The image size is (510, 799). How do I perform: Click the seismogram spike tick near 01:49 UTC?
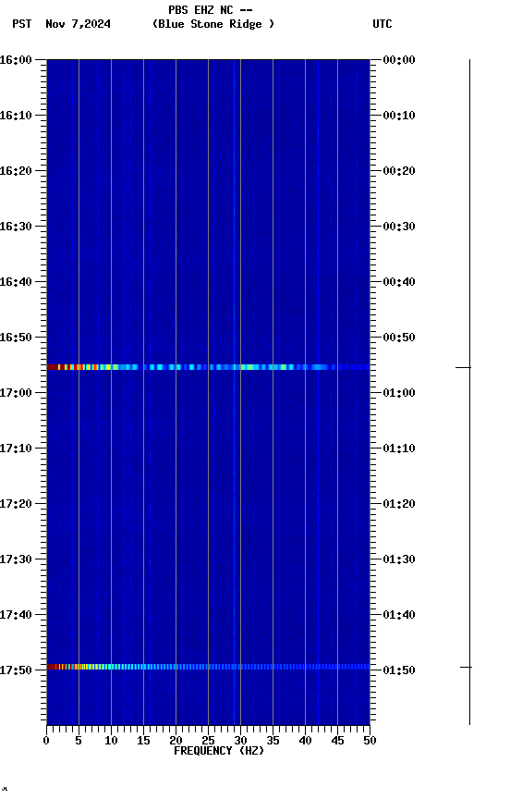(x=466, y=667)
